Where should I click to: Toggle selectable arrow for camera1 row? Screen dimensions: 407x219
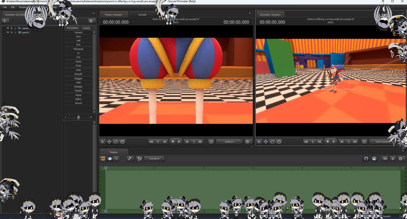coord(11,28)
